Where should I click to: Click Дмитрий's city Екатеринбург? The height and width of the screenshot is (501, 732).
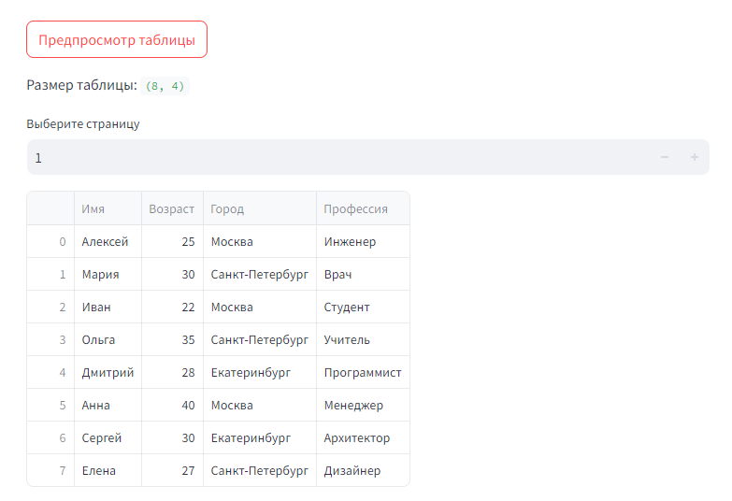click(260, 372)
